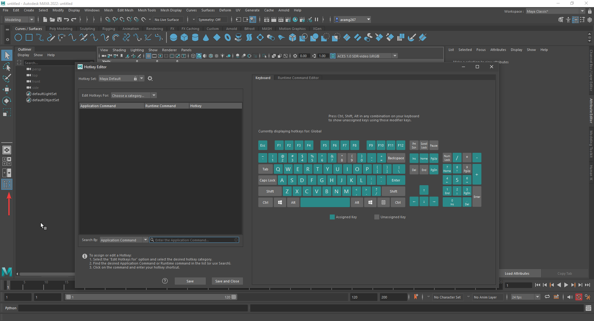Create a NURBS Sphere from the shelf
The image size is (594, 321).
click(x=174, y=38)
